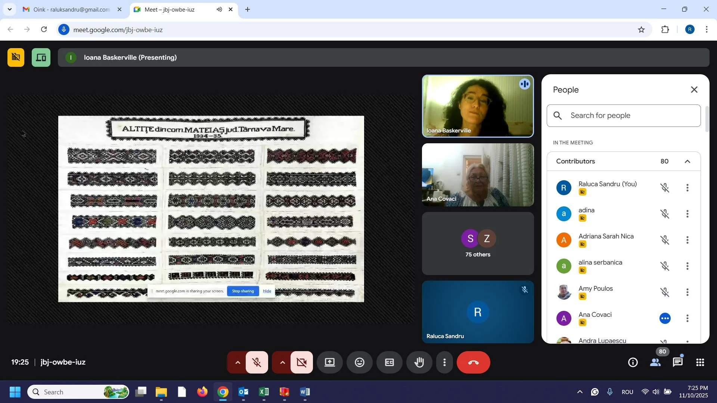Image resolution: width=717 pixels, height=403 pixels.
Task: Open more options menu for Amy Poulos
Action: [687, 292]
